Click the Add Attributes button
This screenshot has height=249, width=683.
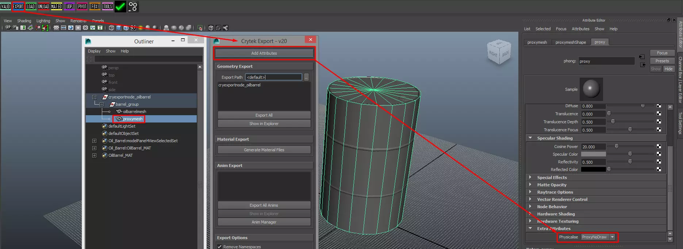pyautogui.click(x=264, y=53)
